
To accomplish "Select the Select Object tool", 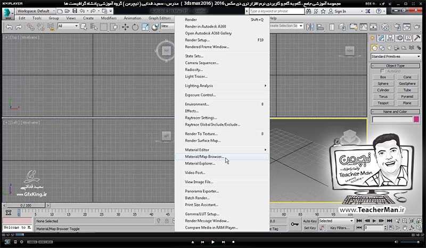I will click(84, 27).
